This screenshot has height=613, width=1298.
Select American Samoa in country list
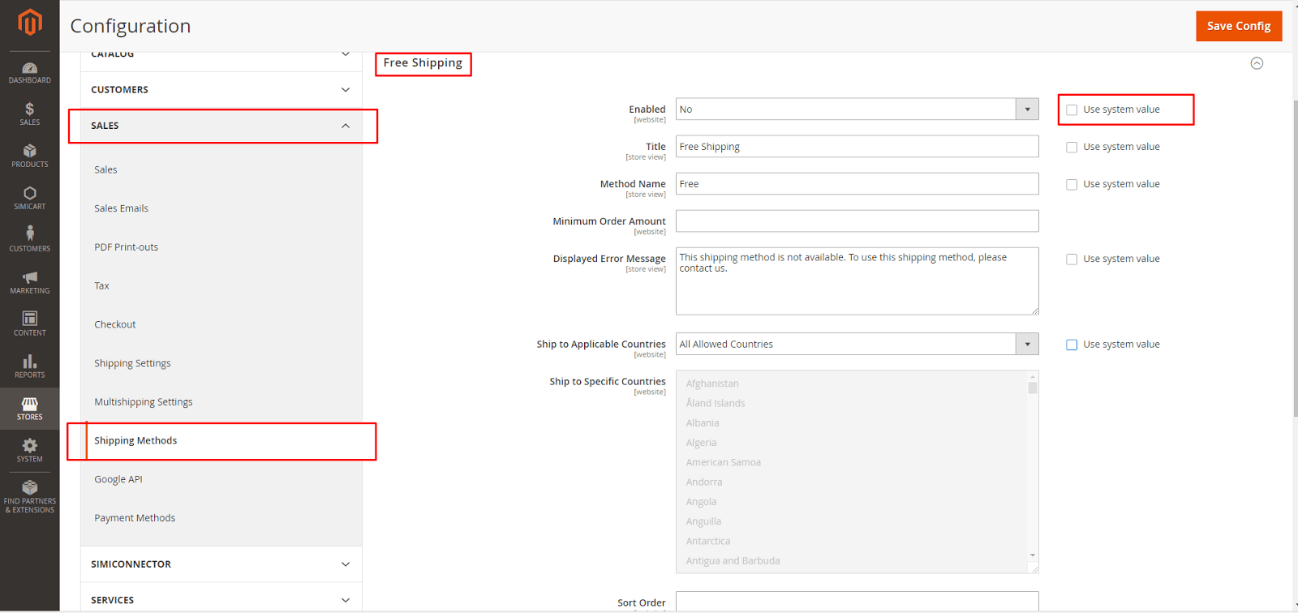(724, 462)
